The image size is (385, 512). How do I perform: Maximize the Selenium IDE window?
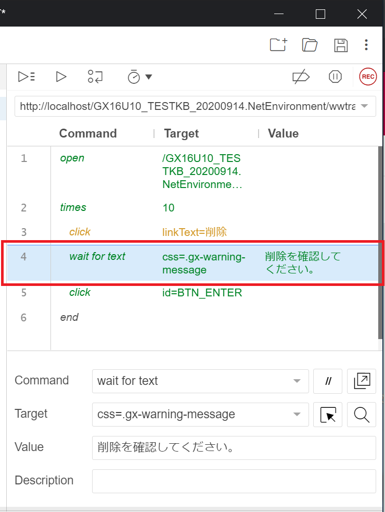[x=320, y=14]
